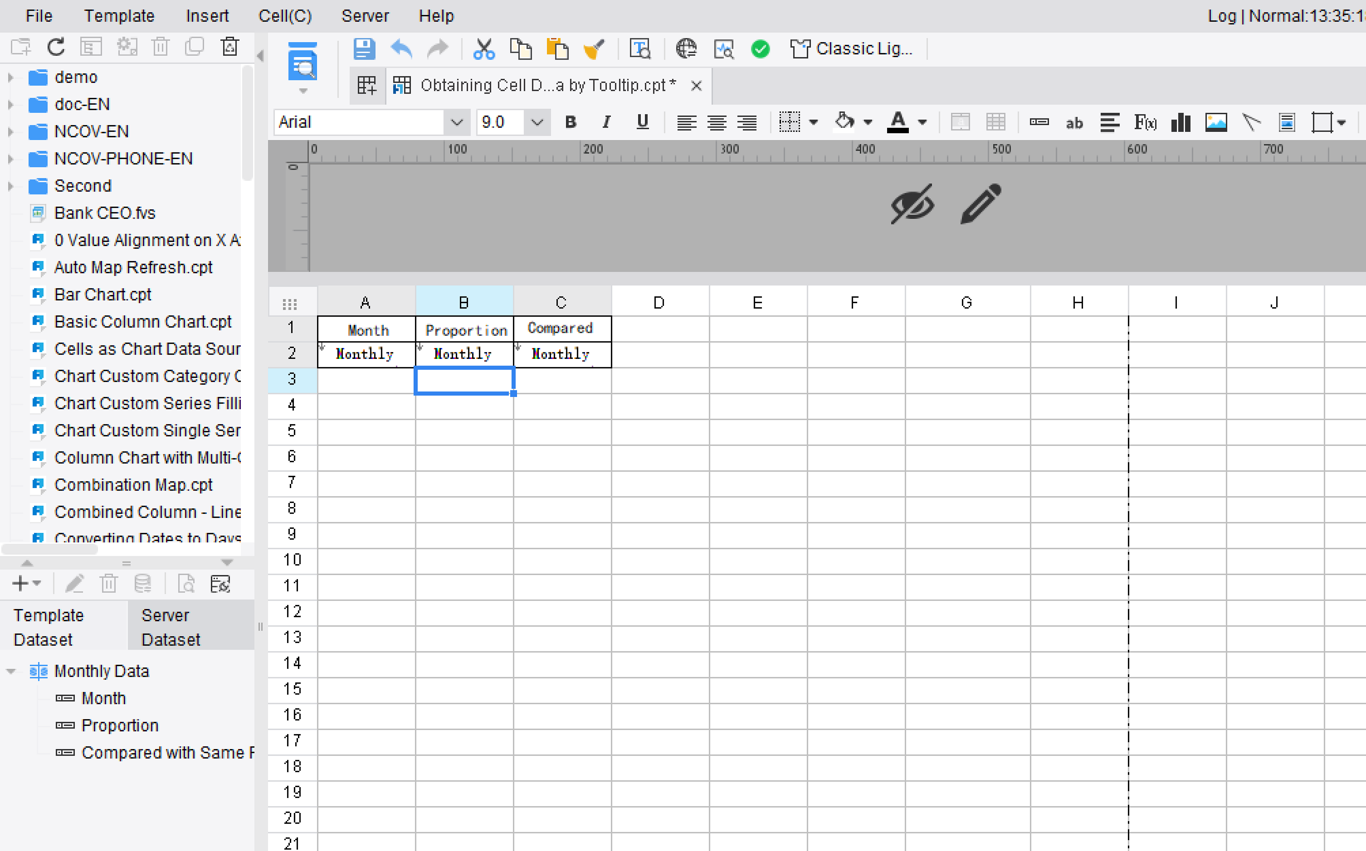Select column header C

pyautogui.click(x=562, y=302)
